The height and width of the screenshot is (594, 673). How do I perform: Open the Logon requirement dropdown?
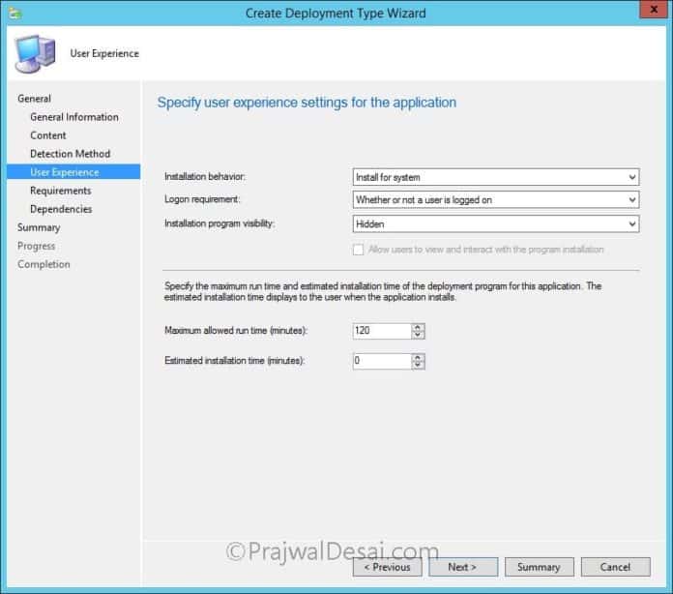click(x=496, y=199)
